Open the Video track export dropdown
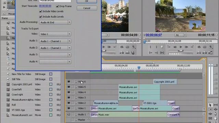Viewport: 219px width, 123px height. click(55, 34)
